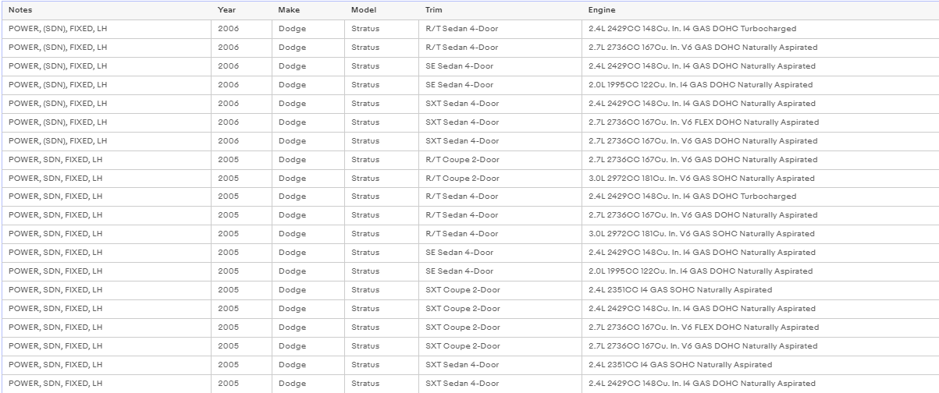
Task: Select the 2005 SE Sedan 2.0L engine cell
Action: pos(759,271)
